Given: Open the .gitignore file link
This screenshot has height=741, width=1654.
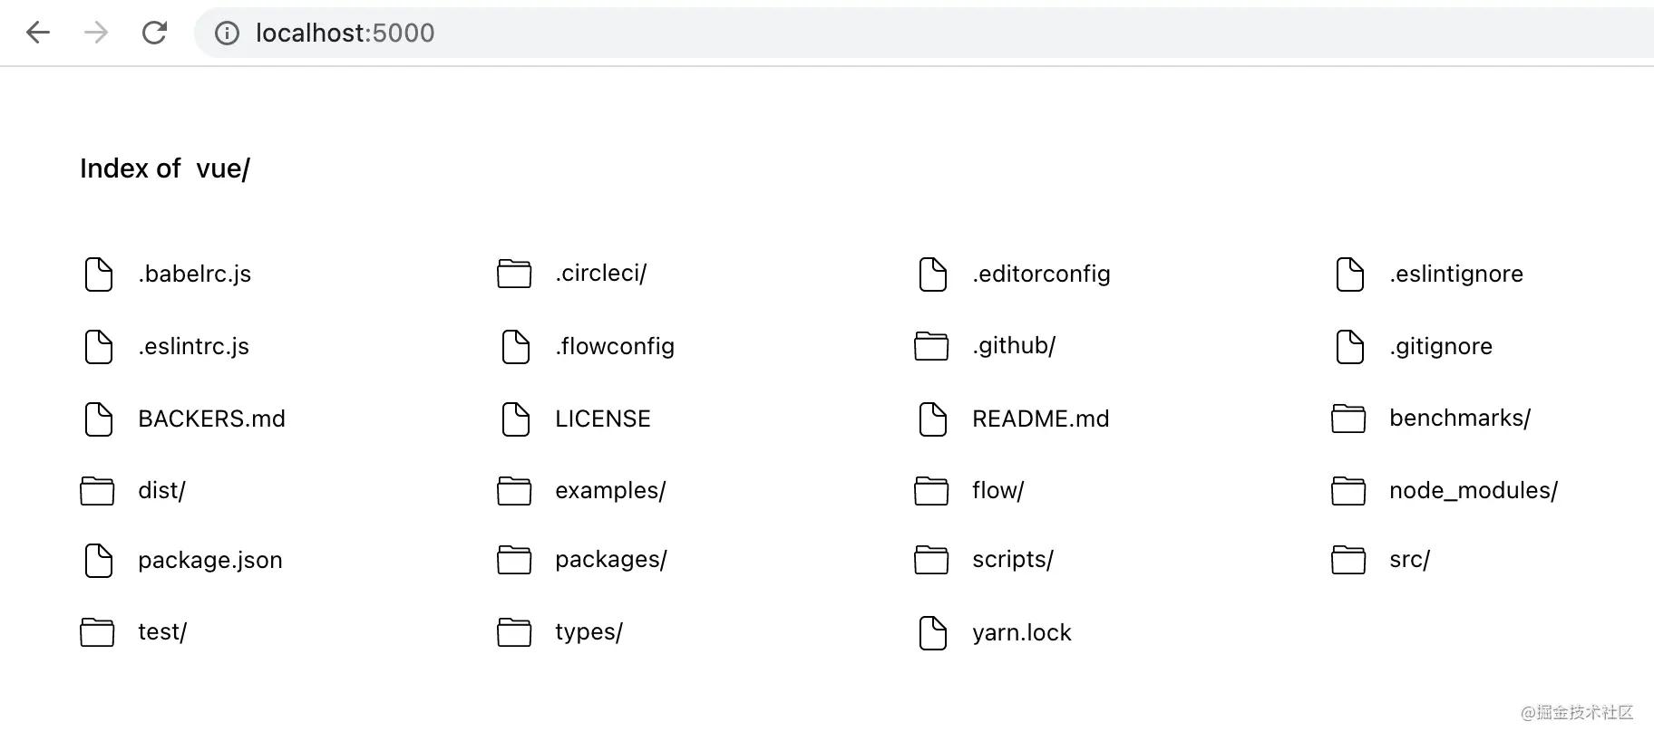Looking at the screenshot, I should coord(1440,347).
